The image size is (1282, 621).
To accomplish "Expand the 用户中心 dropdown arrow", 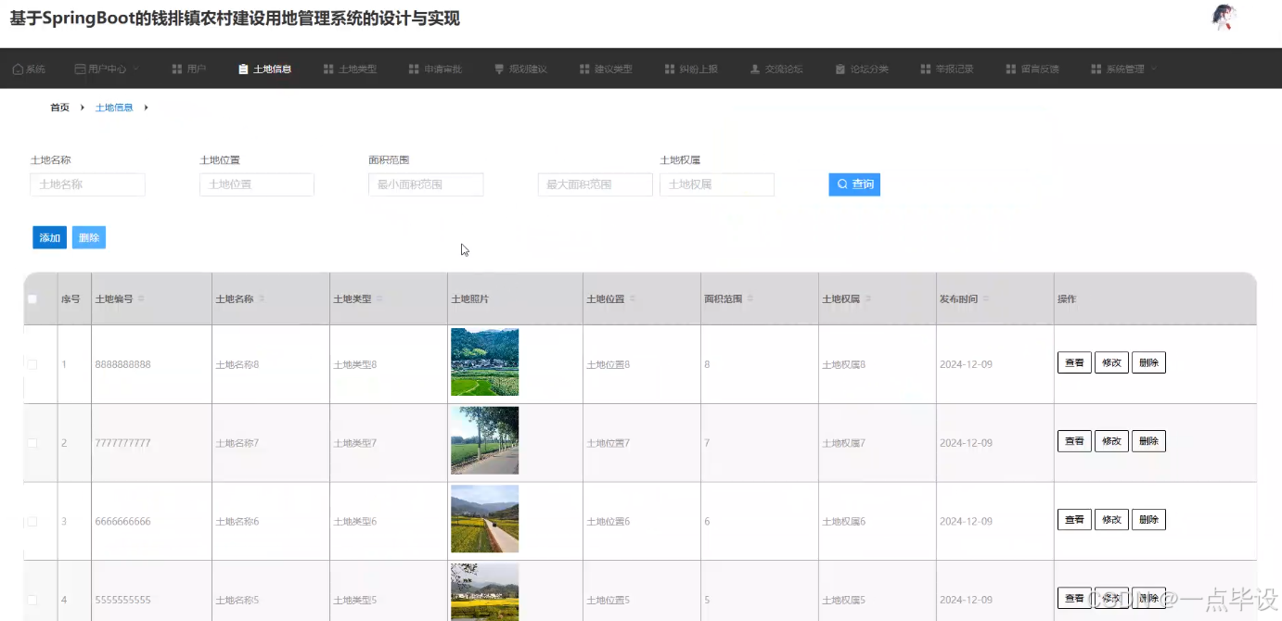I will pos(136,70).
